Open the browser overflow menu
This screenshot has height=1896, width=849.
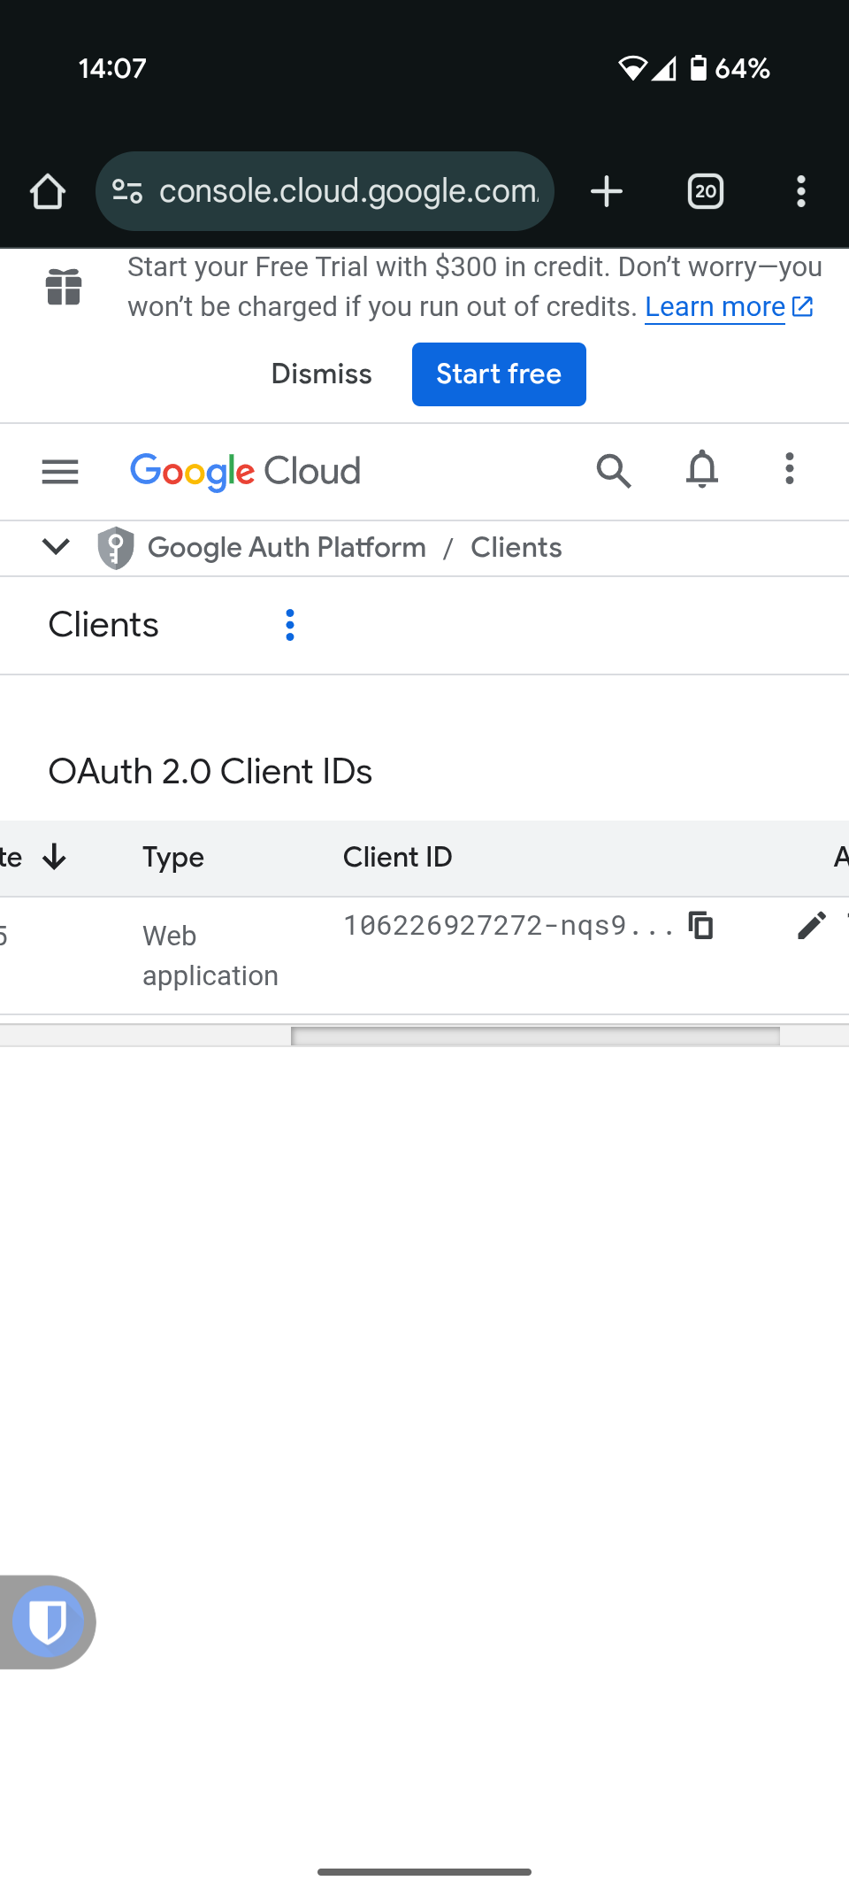[801, 191]
